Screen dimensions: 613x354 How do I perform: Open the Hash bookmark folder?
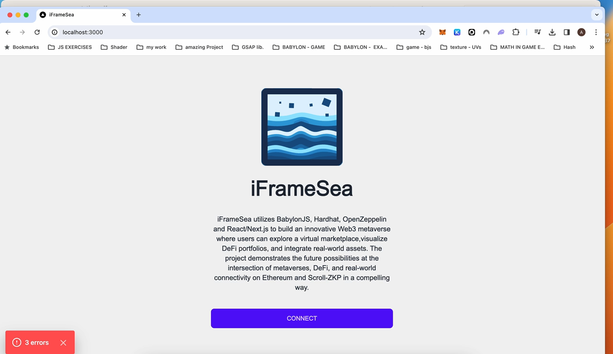click(565, 47)
